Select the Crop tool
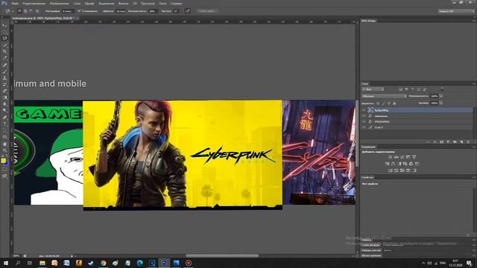 click(x=4, y=51)
